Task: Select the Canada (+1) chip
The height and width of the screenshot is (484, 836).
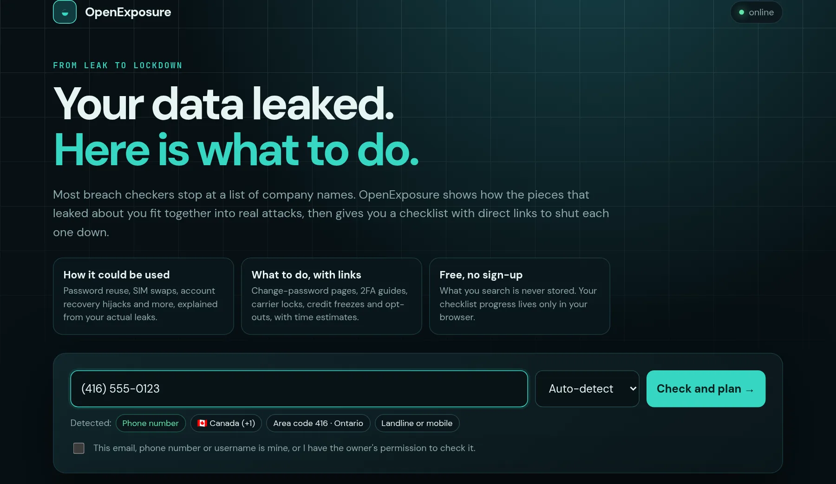Action: pos(226,423)
